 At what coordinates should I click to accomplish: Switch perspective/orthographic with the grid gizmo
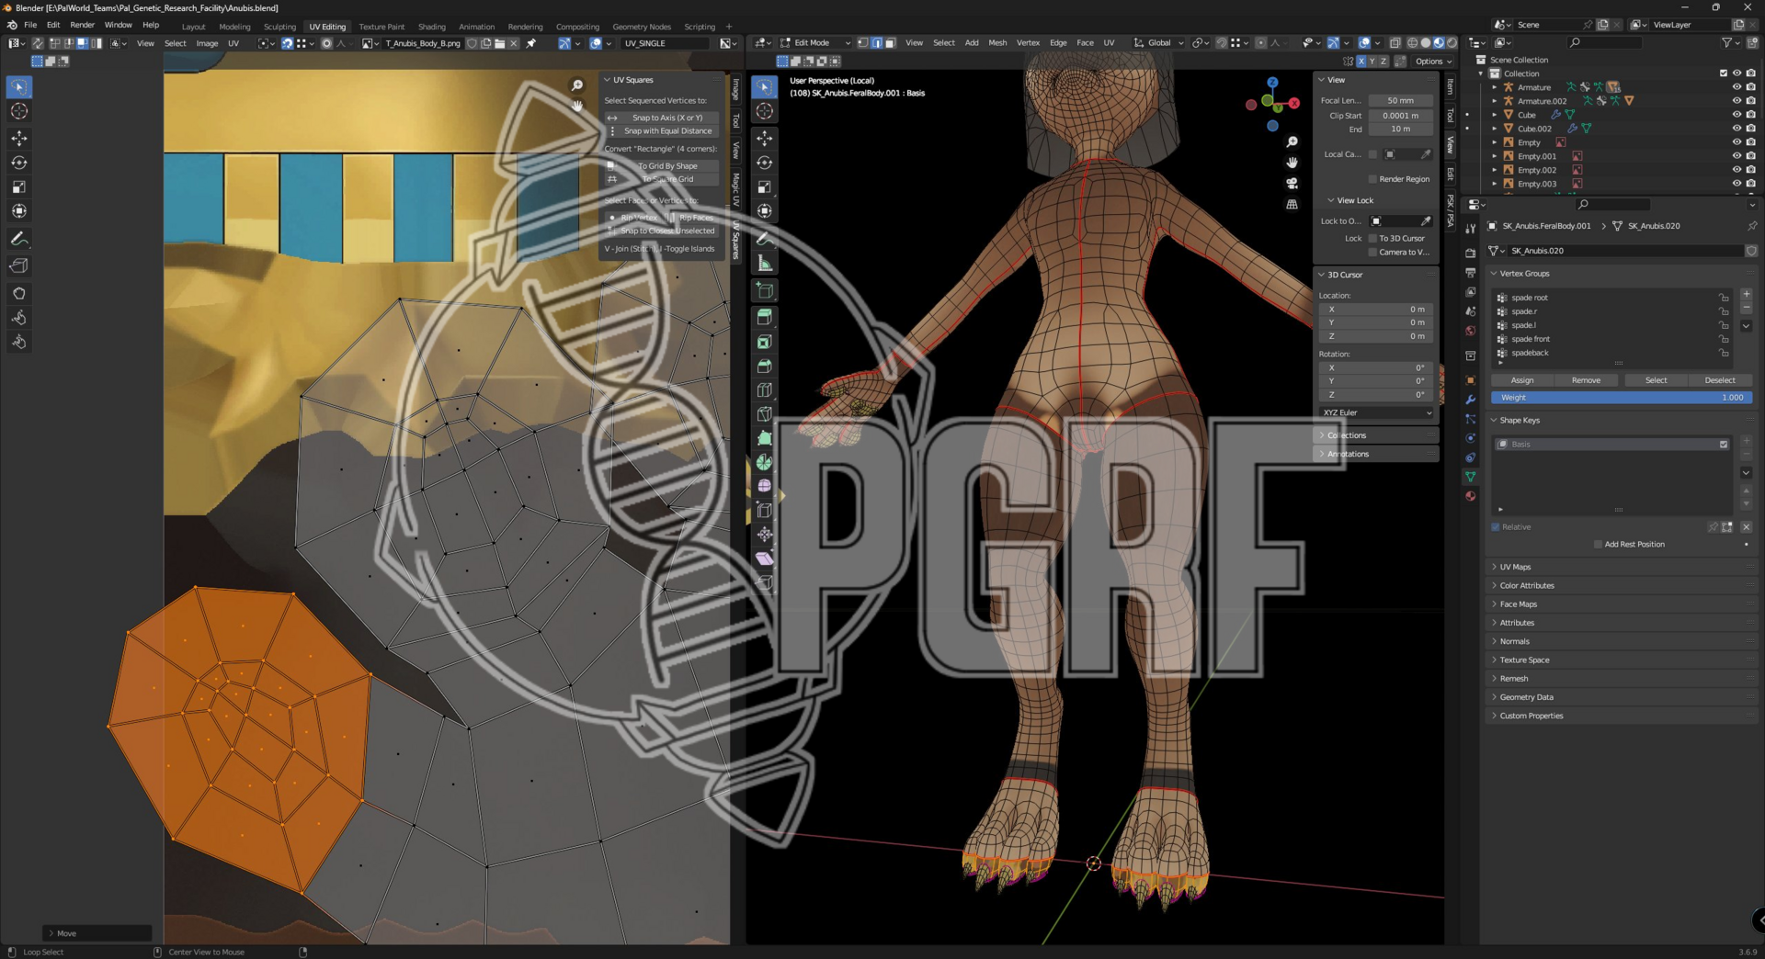point(1292,205)
